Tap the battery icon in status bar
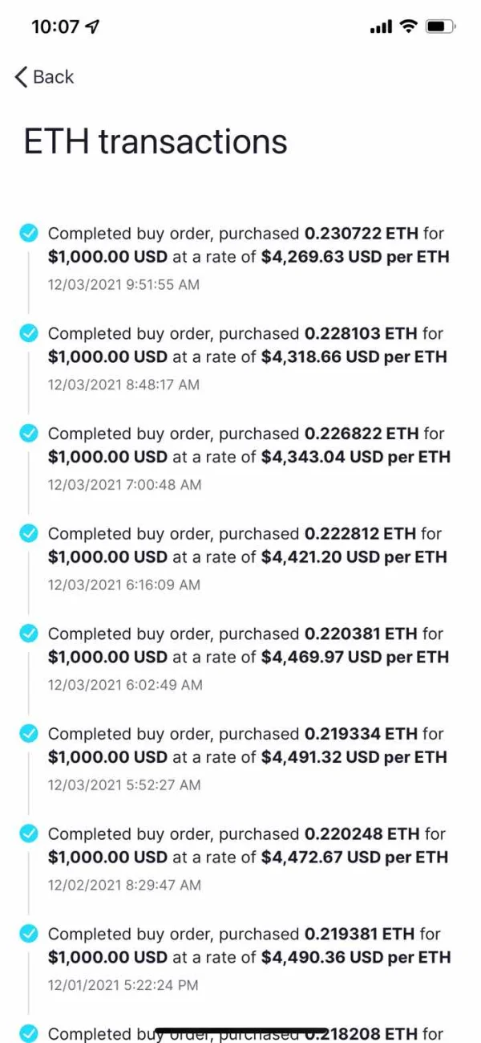The width and height of the screenshot is (481, 1043). click(440, 26)
